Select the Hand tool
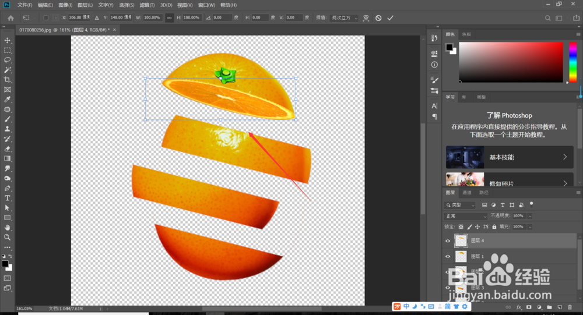The image size is (583, 315). (8, 227)
